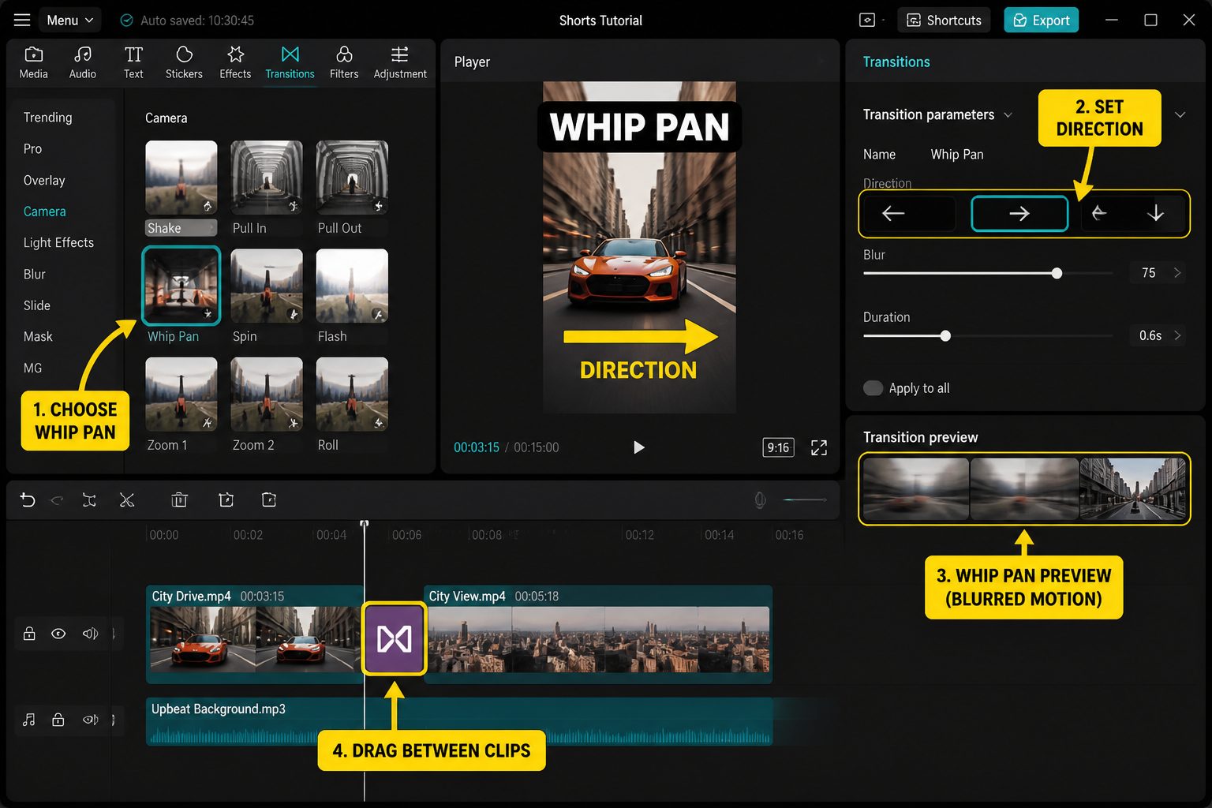The height and width of the screenshot is (808, 1212).
Task: Set direction to right arrow
Action: [x=1019, y=213]
